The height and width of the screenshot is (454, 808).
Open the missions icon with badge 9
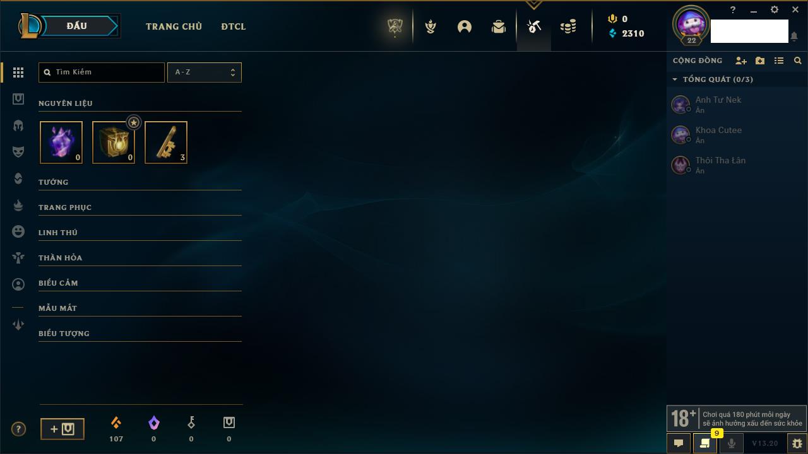[x=704, y=443]
